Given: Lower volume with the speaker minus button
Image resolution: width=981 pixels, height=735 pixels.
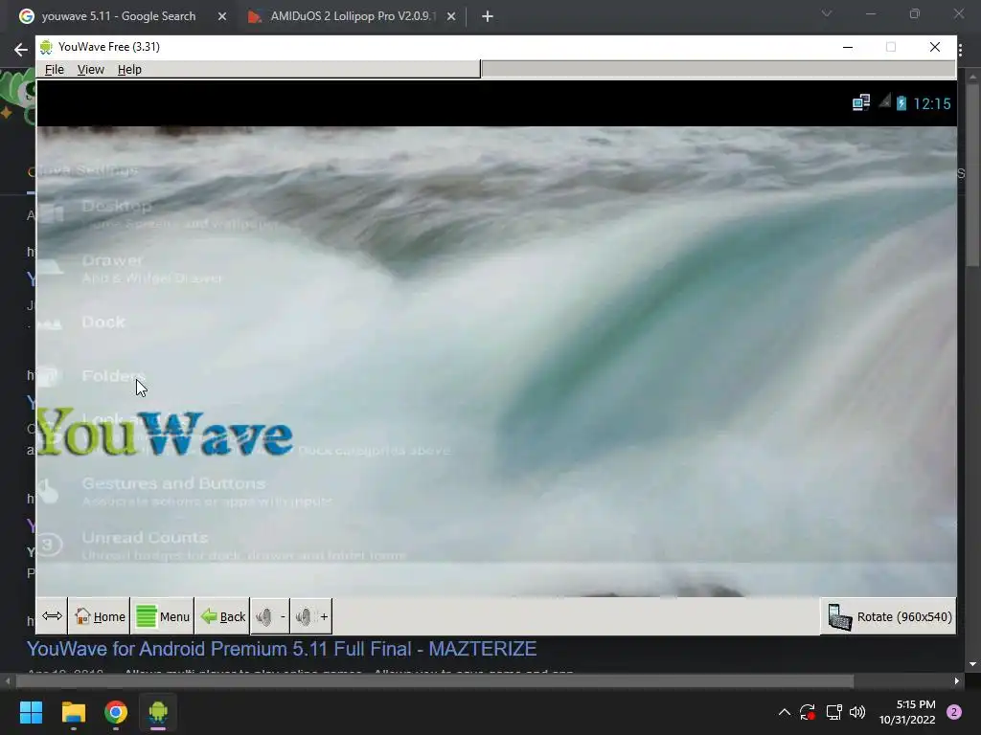Looking at the screenshot, I should [x=269, y=616].
